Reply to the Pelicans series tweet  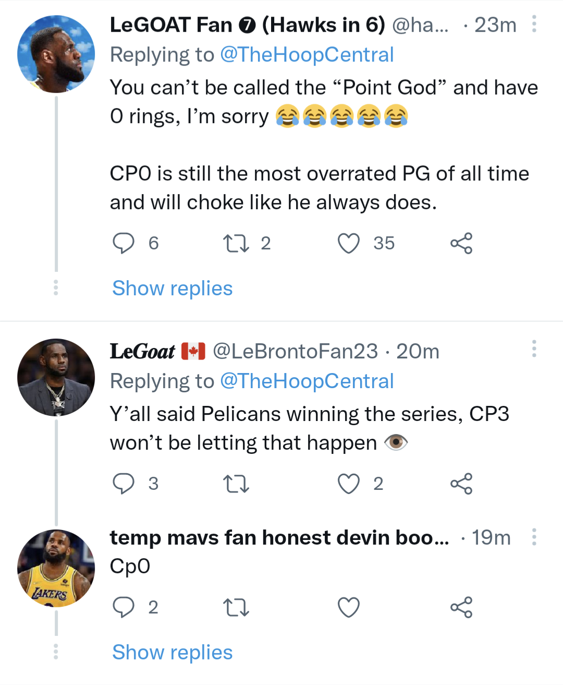[x=124, y=484]
